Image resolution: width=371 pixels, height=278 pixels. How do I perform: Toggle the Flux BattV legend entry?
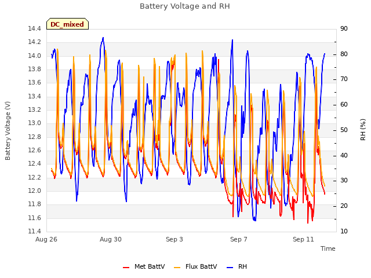click(x=195, y=266)
